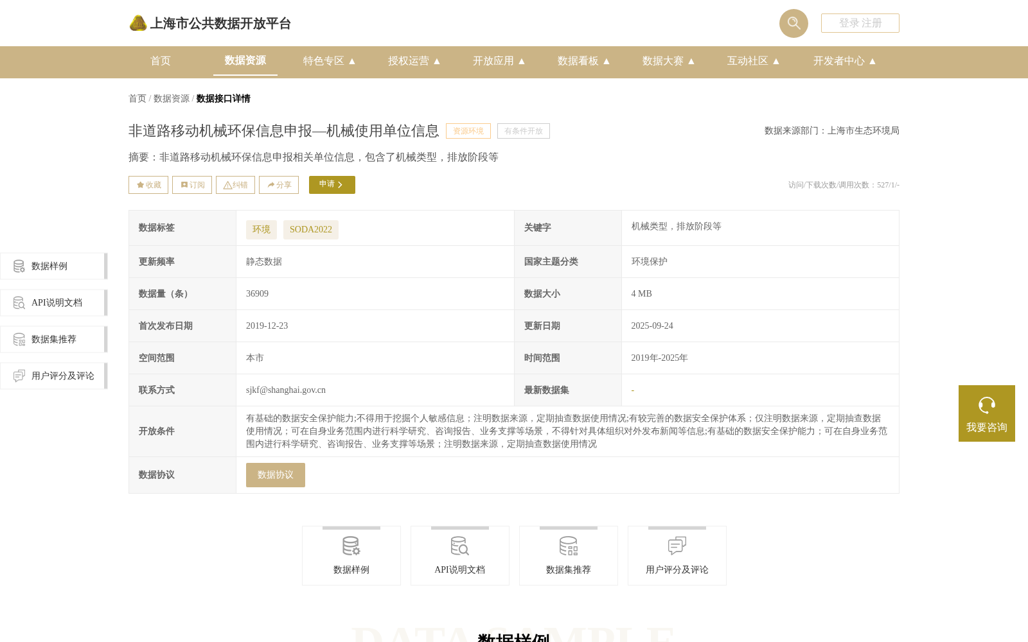Screen dimensions: 1028x642
Task: Expand the 数据大赛 dropdown menu
Action: pyautogui.click(x=669, y=61)
